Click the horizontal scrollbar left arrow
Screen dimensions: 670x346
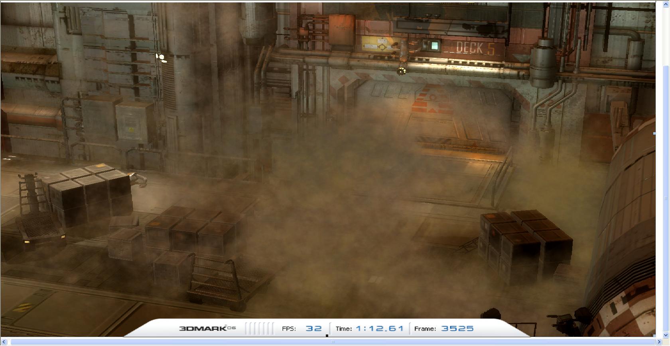point(5,342)
